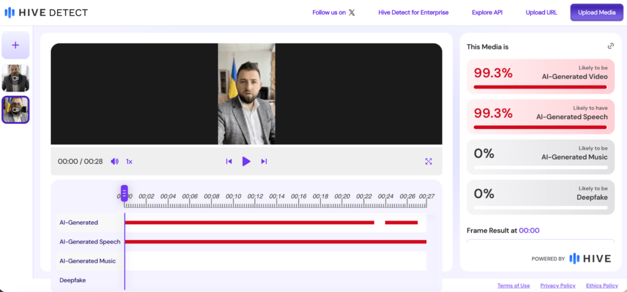Image resolution: width=627 pixels, height=292 pixels.
Task: Select the AI-Generated Speech row label
Action: 90,242
